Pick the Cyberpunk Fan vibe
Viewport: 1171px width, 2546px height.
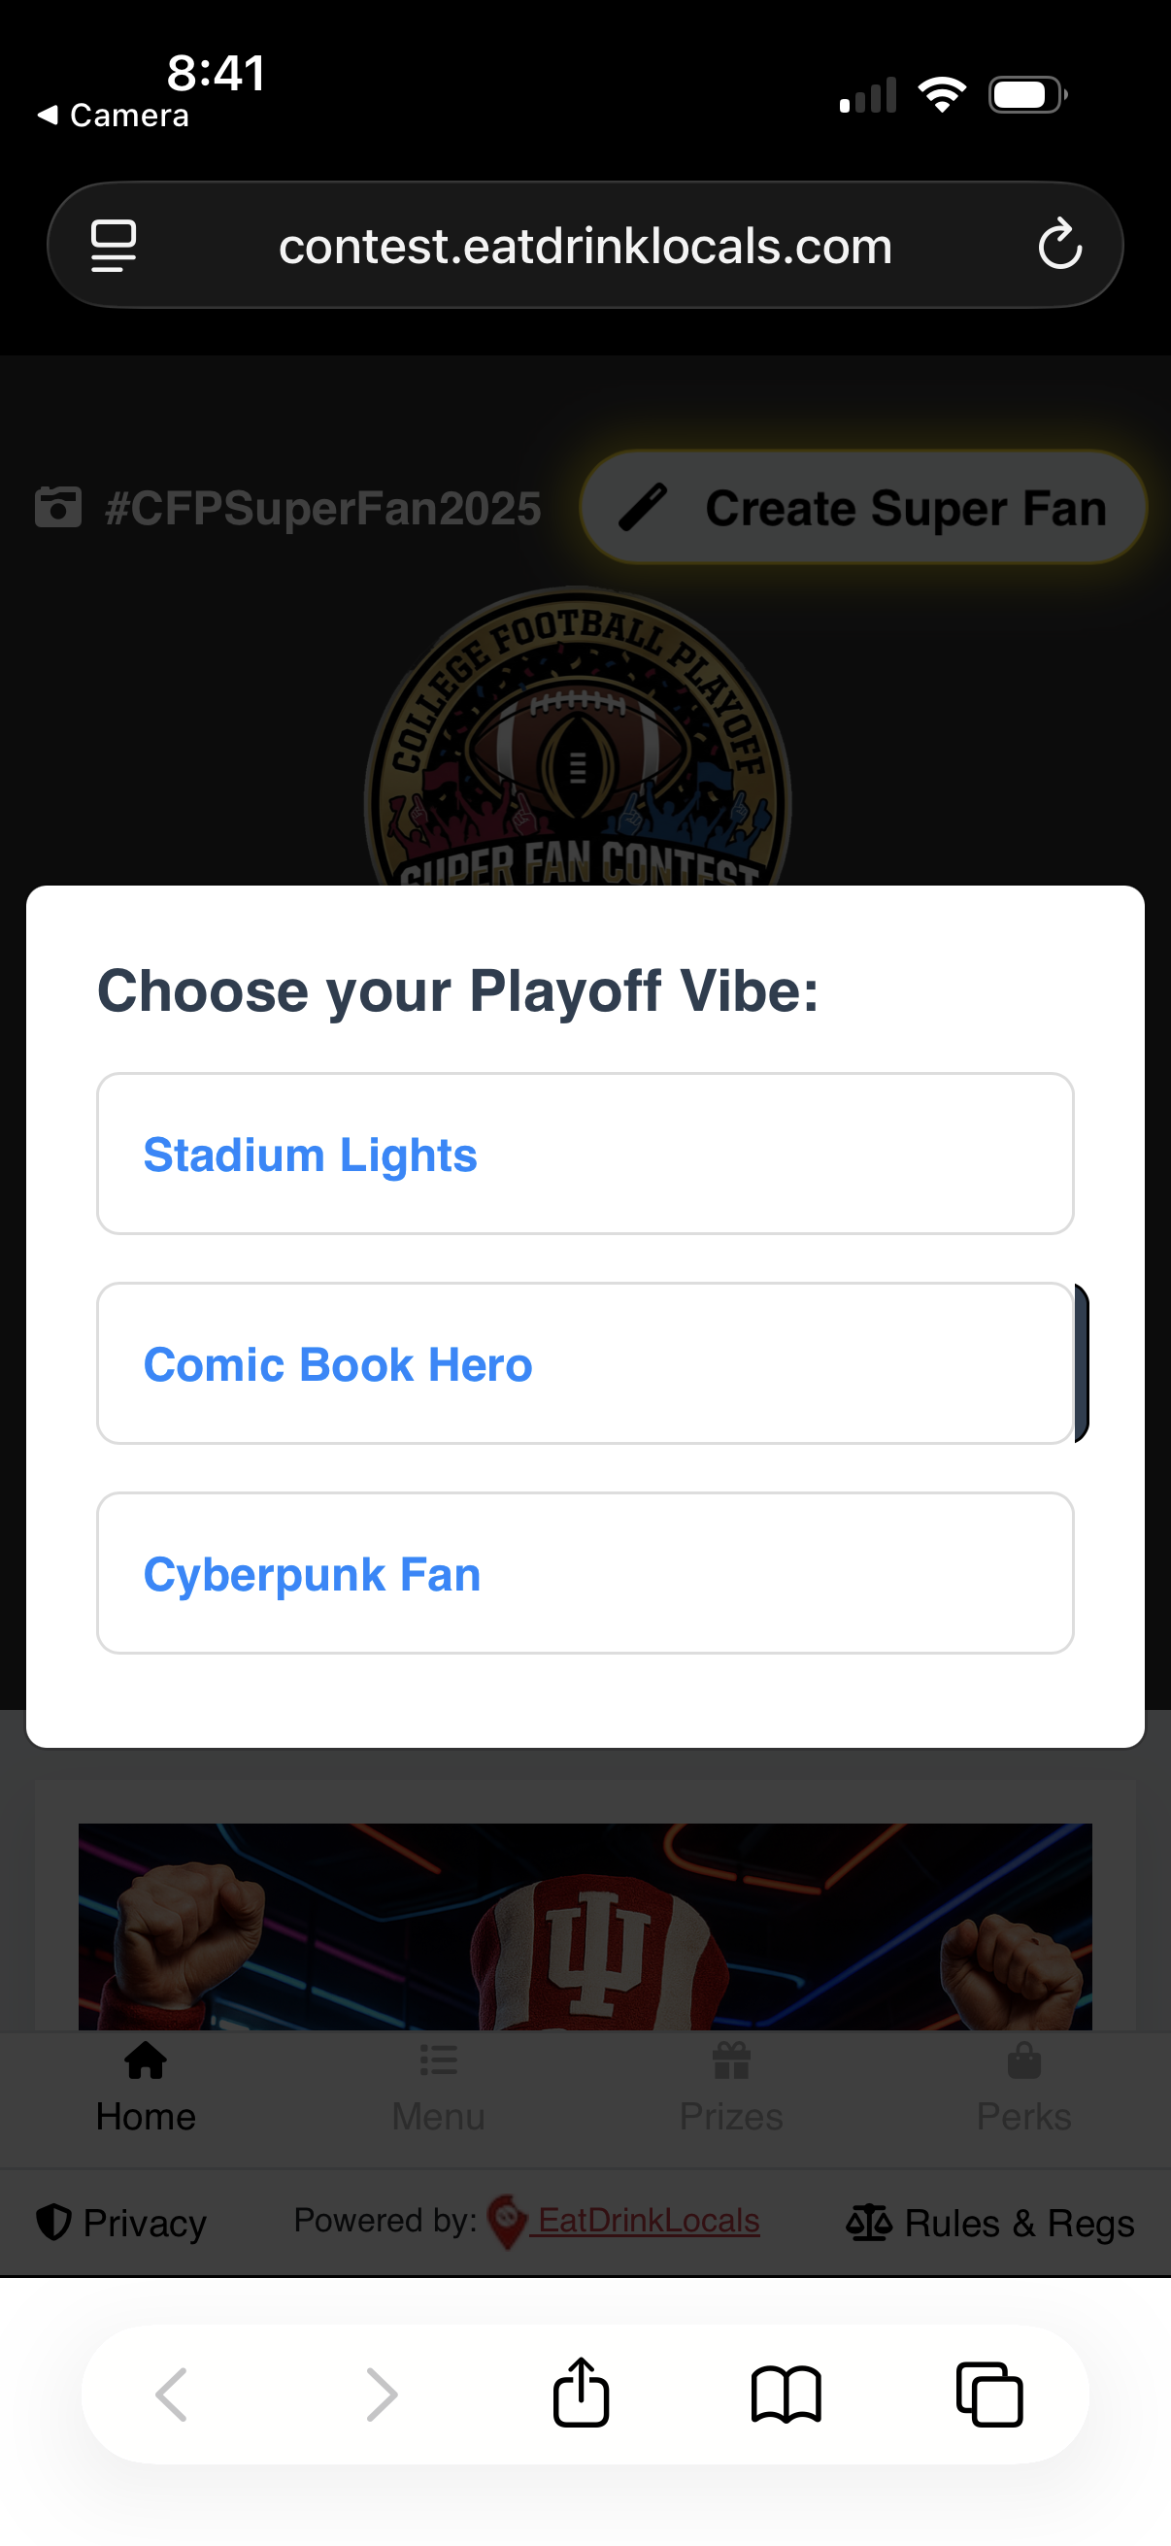point(585,1572)
